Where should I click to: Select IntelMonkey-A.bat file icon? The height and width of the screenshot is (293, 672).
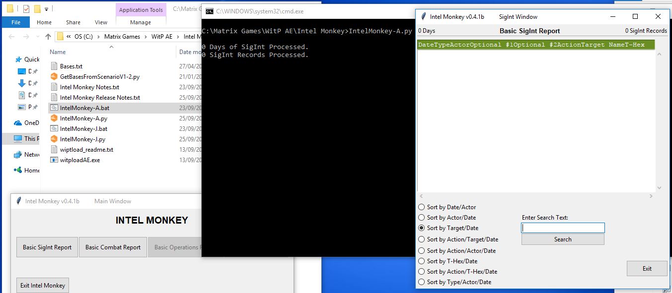(x=55, y=108)
